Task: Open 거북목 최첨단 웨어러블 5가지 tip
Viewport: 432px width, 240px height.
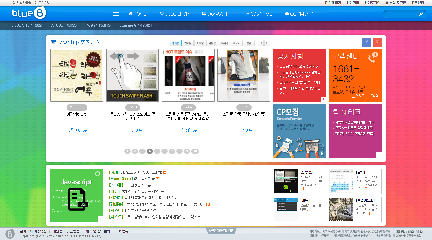Action: point(354,122)
